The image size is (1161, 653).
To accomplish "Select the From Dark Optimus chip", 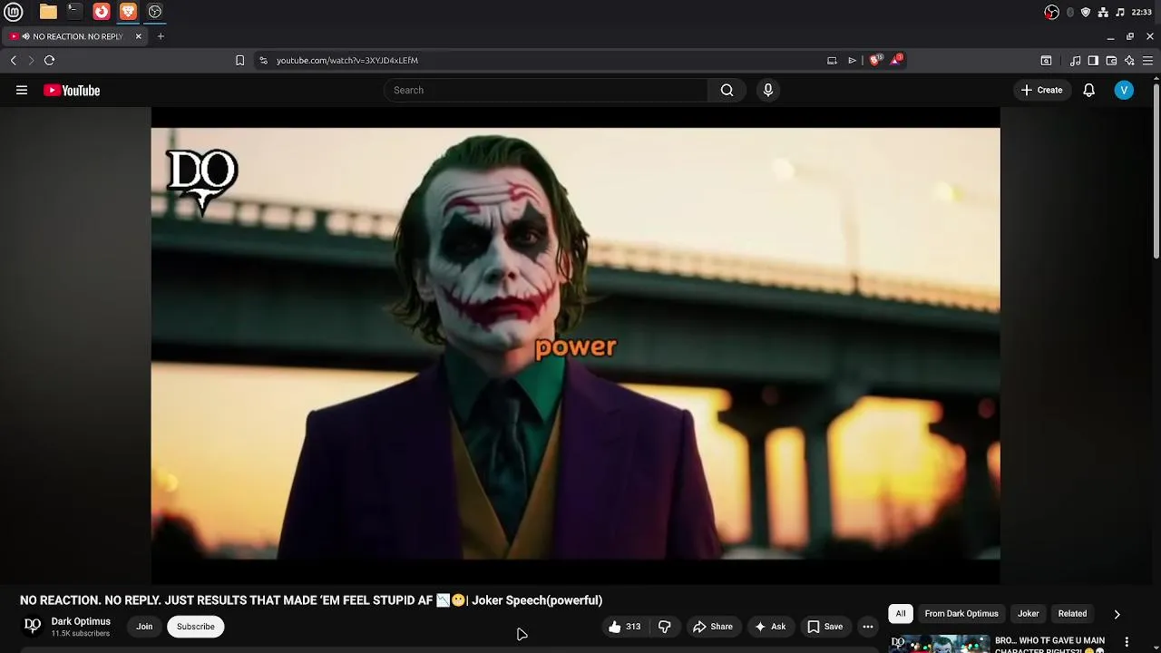I will pos(961,614).
